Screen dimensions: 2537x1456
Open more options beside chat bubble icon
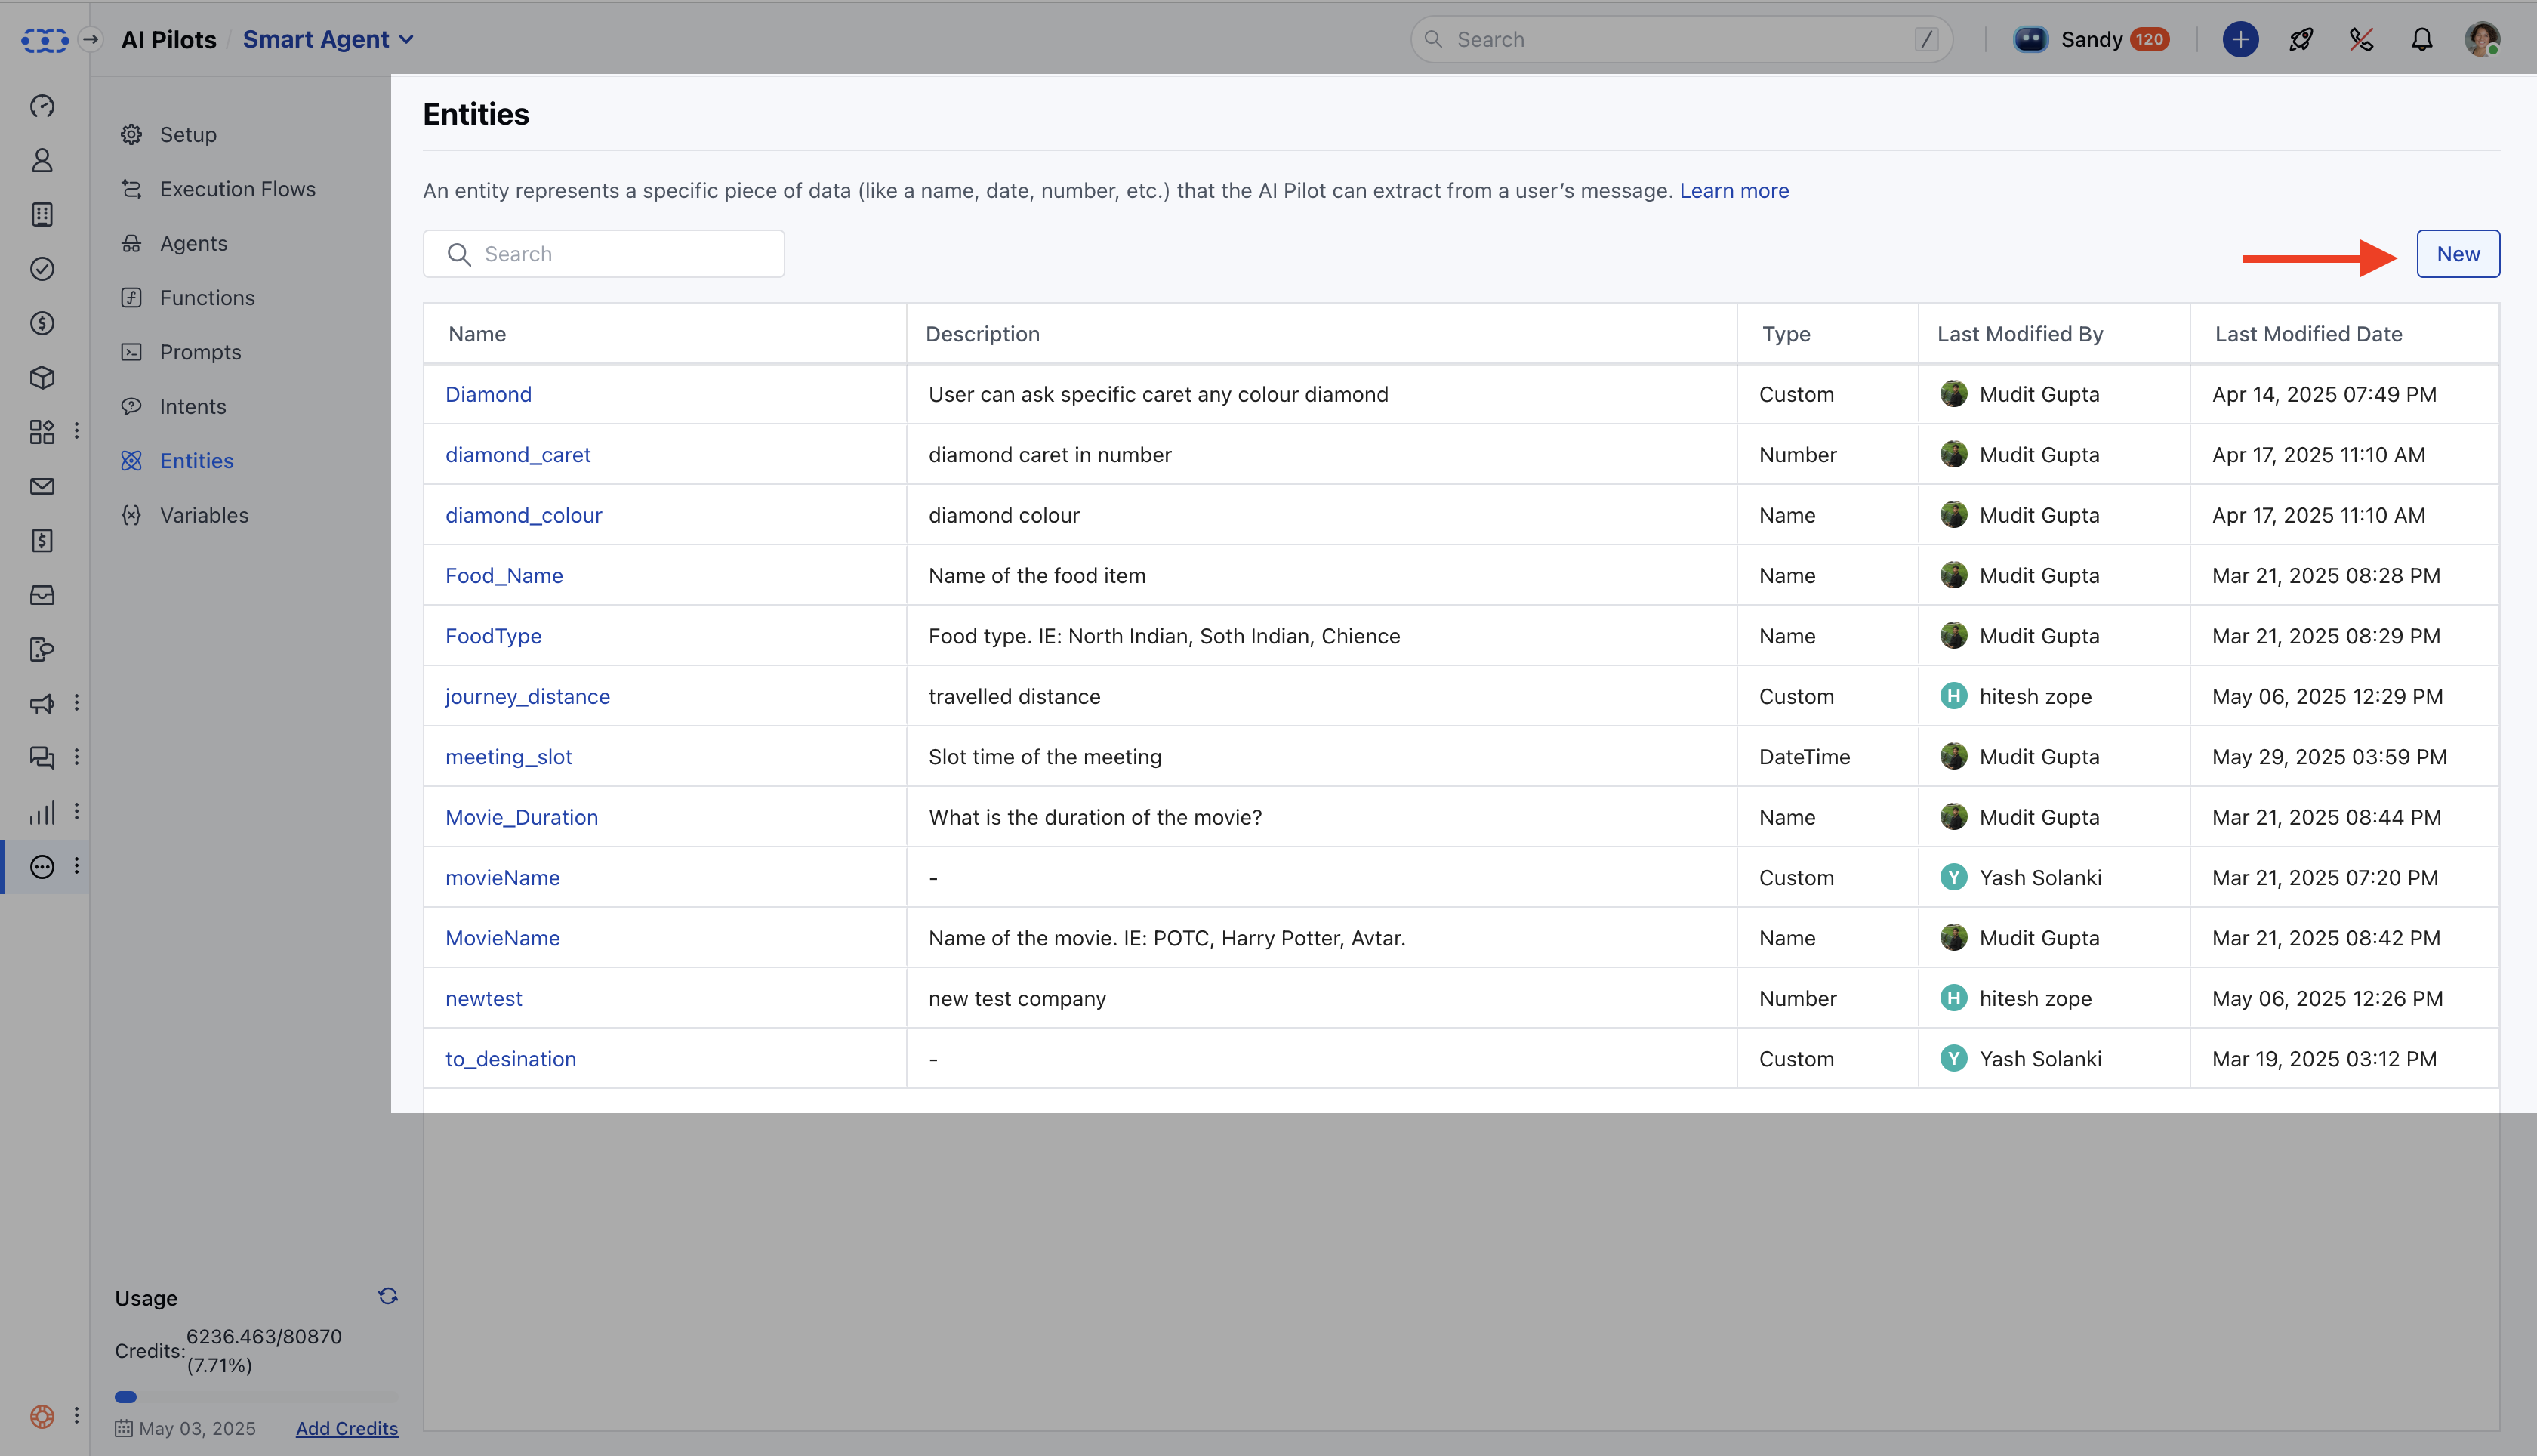(77, 757)
